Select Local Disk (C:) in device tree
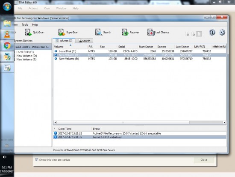 pyautogui.click(x=25, y=52)
